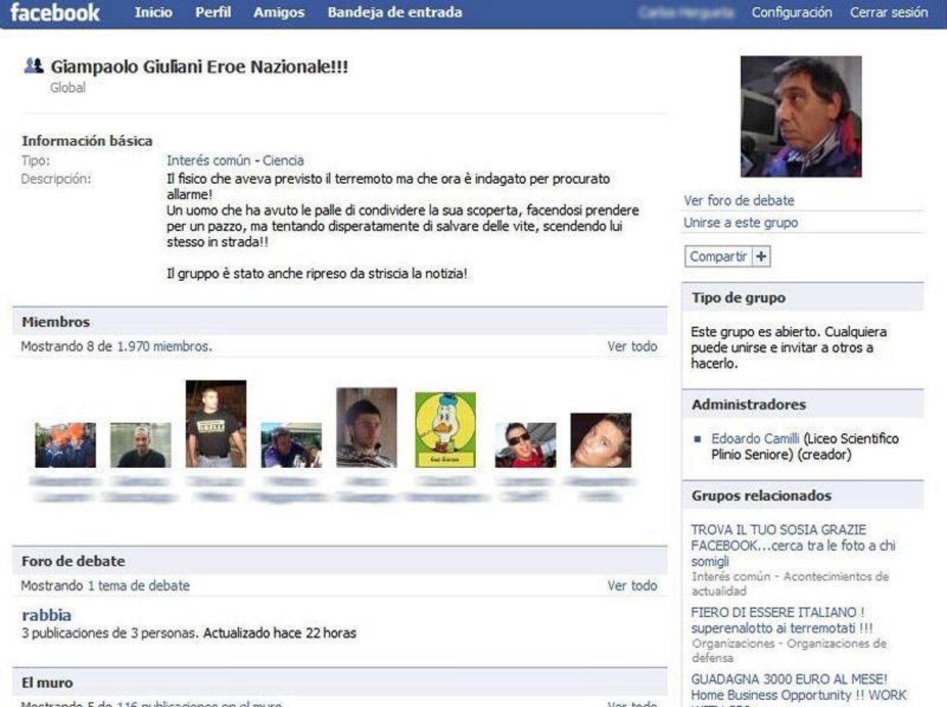Open Amigos in the navigation bar
Image resolution: width=947 pixels, height=707 pixels.
coord(279,13)
